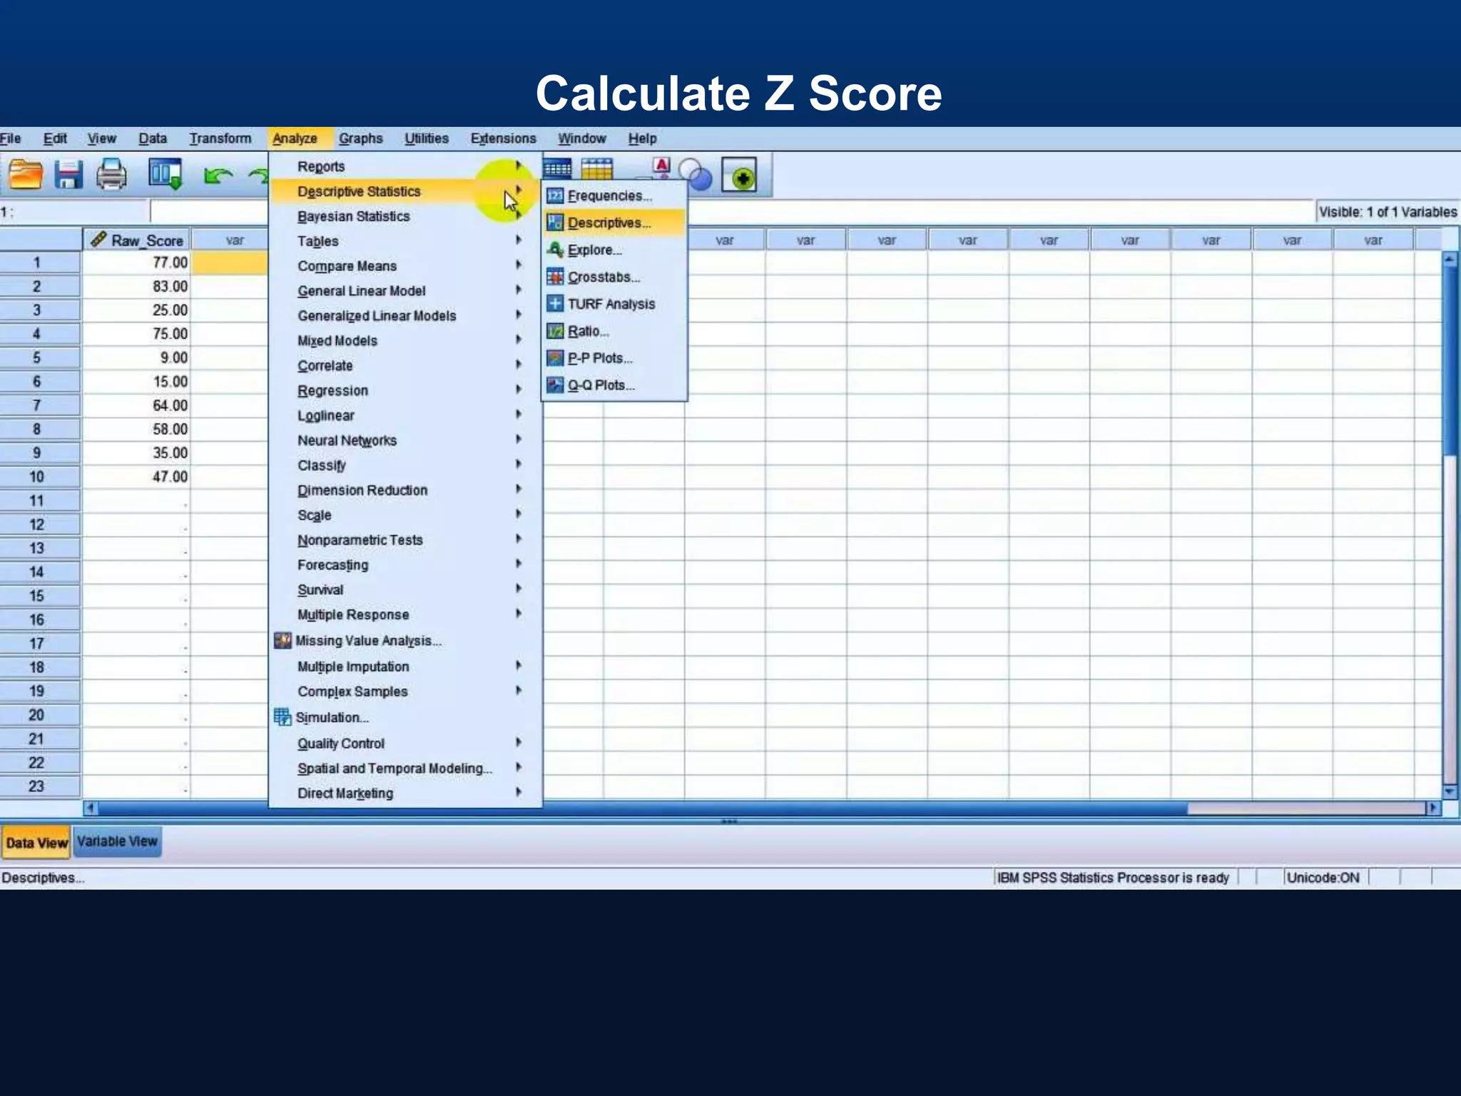Undo the last action with green arrow
The height and width of the screenshot is (1096, 1461).
218,175
